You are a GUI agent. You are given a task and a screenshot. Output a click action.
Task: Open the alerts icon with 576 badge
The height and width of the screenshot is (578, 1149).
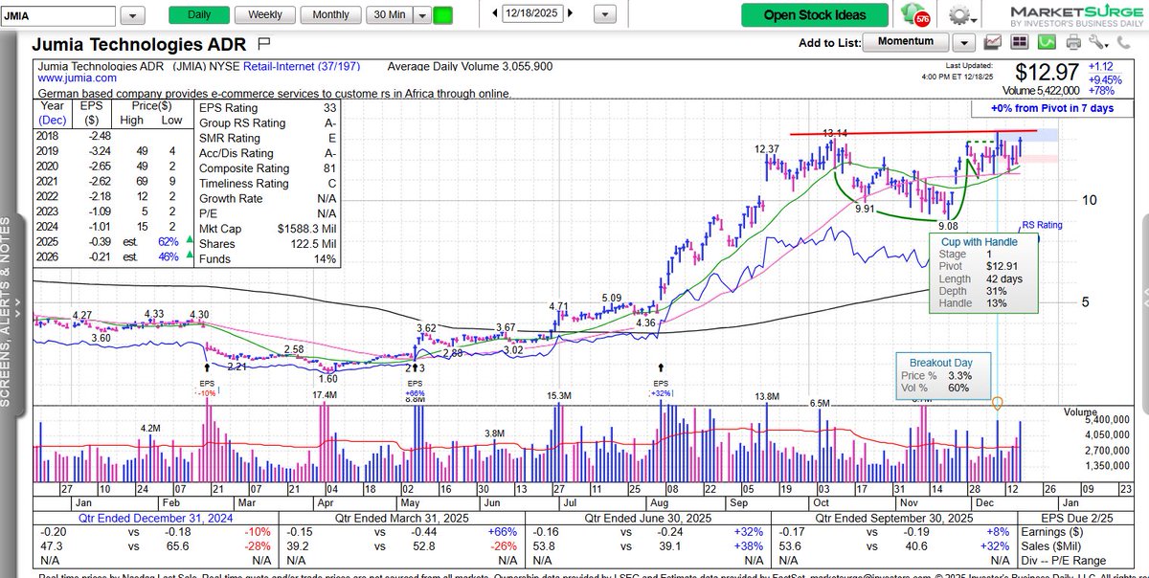(x=915, y=15)
